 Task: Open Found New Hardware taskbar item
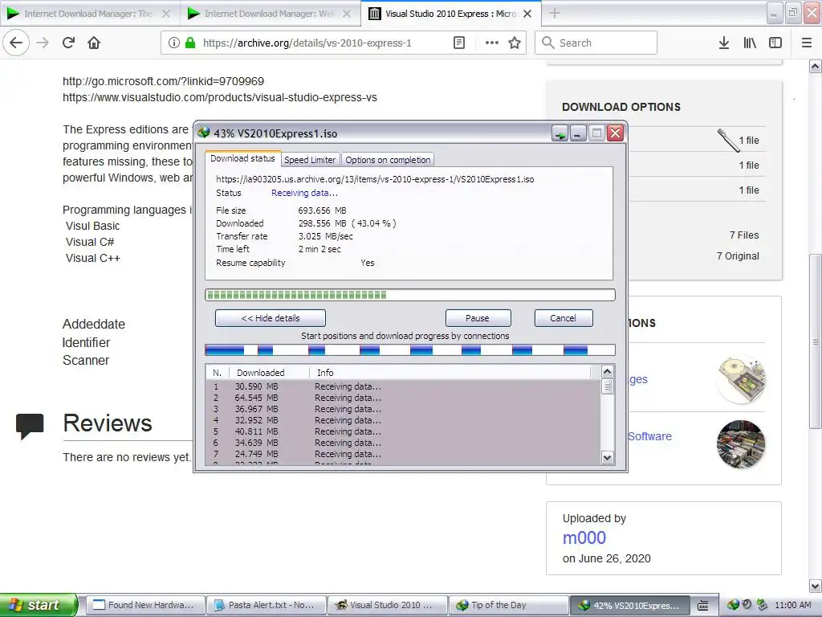(145, 605)
